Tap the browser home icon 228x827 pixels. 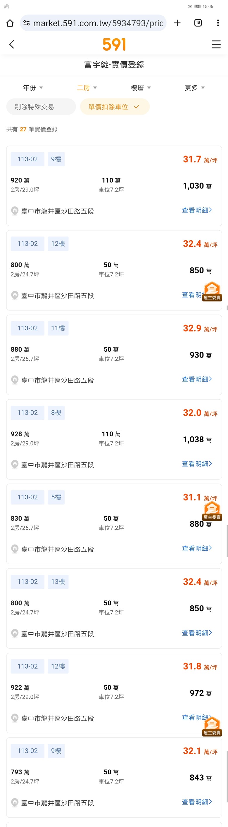(x=10, y=23)
